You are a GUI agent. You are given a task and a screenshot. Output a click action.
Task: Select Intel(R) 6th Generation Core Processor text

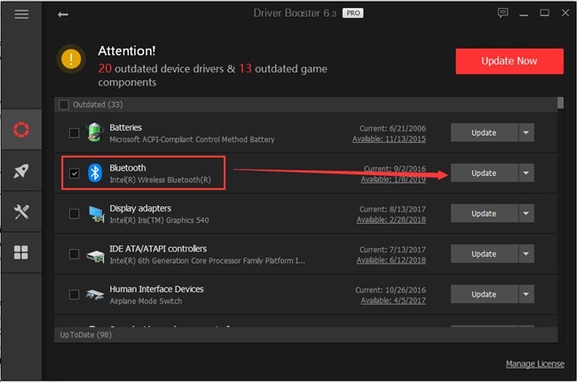tap(207, 261)
